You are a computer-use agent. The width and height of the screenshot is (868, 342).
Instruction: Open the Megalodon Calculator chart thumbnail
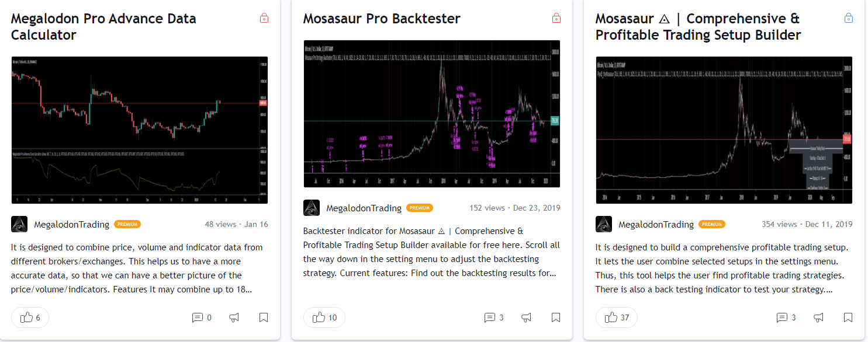[139, 130]
